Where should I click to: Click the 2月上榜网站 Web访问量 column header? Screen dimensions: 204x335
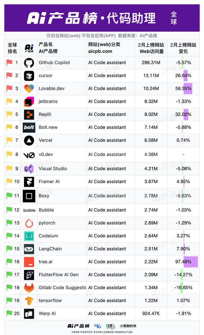(x=151, y=48)
